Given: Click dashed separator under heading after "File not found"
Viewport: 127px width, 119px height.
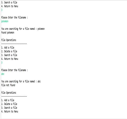Looking at the screenshot, I should (14, 96).
